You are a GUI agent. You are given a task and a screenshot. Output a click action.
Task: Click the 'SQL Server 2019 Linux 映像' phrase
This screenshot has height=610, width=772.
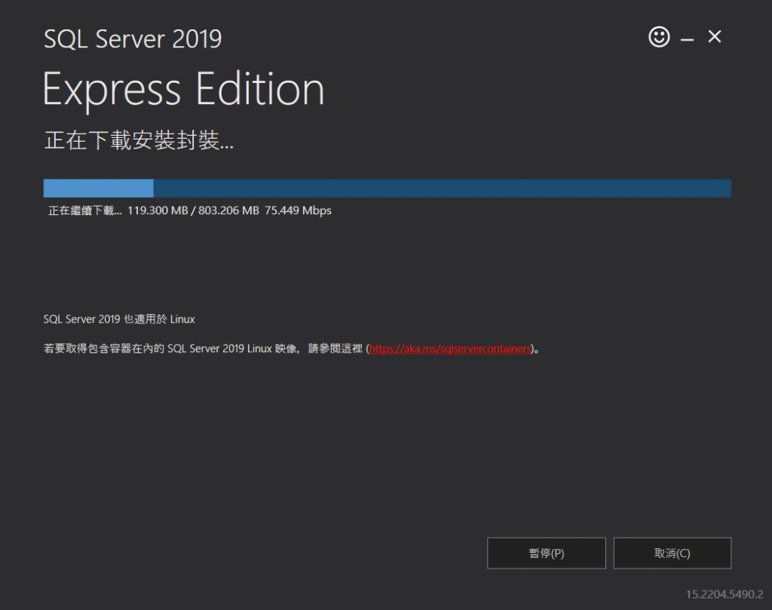click(232, 348)
